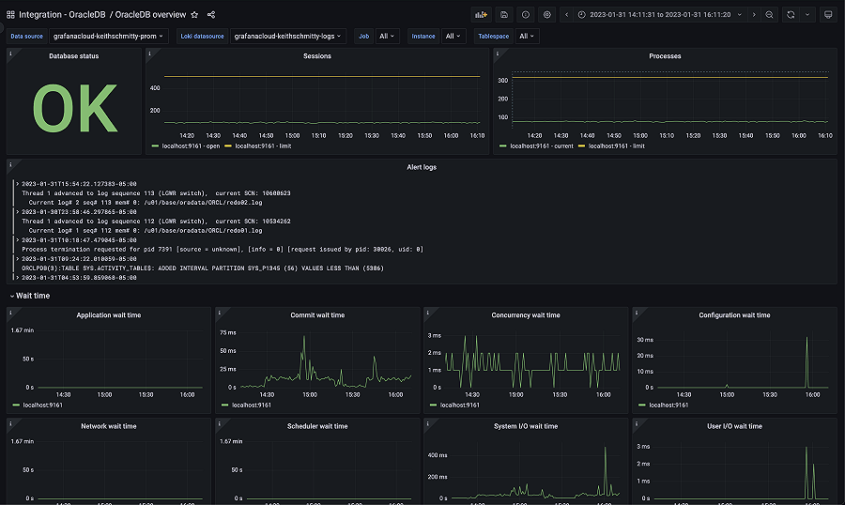Open the time range picker
The height and width of the screenshot is (505, 845).
pos(659,15)
